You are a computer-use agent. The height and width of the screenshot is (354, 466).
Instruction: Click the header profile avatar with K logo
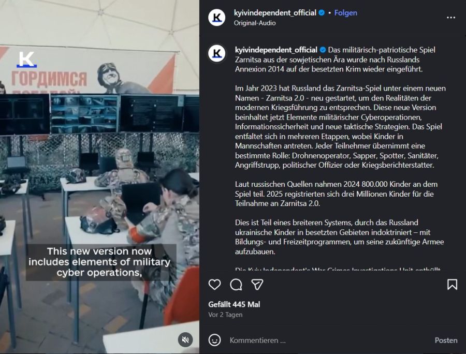[x=217, y=17]
